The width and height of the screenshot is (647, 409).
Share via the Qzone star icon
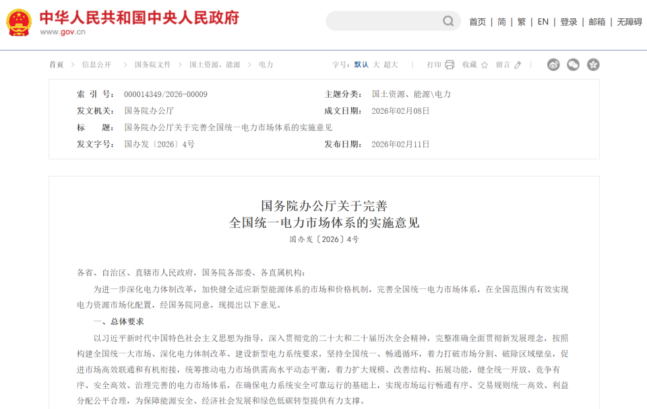(594, 65)
